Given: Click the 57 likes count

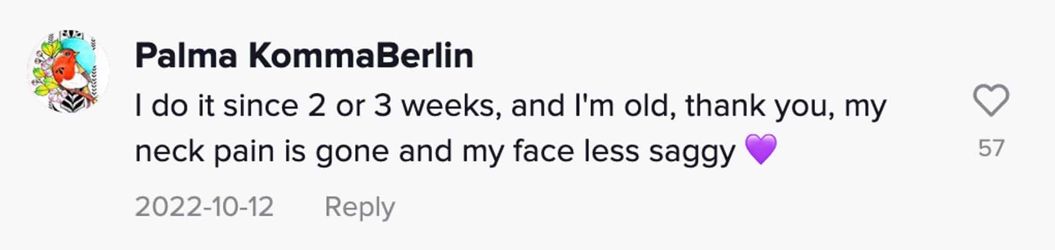Looking at the screenshot, I should [991, 148].
